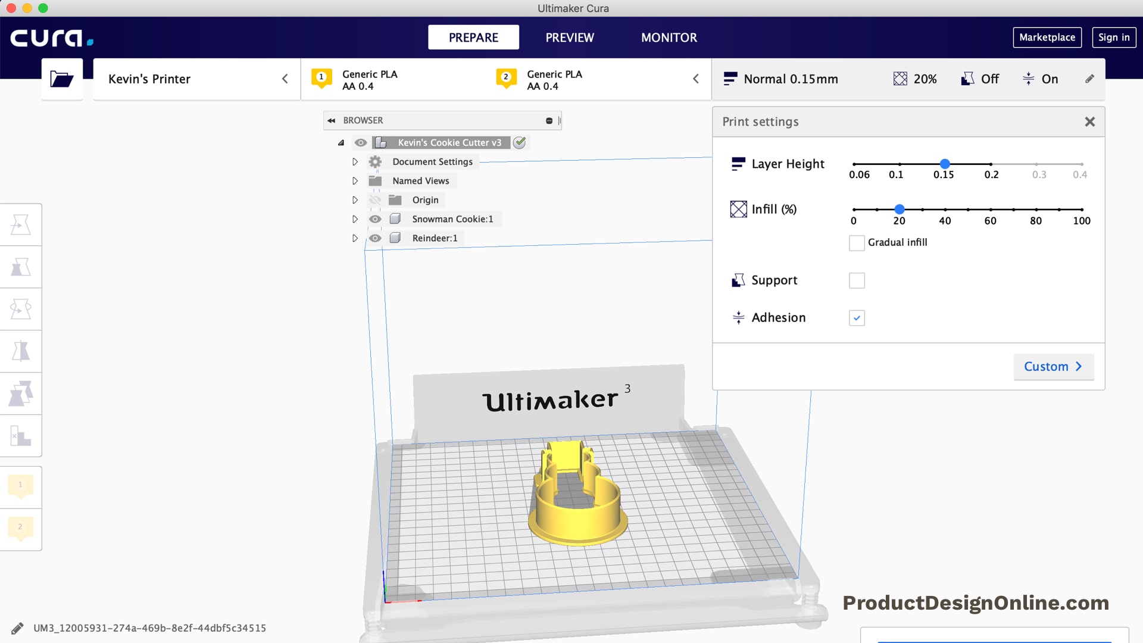Click the job name UM3_12005931 text
Viewport: 1143px width, 643px height.
pos(149,628)
